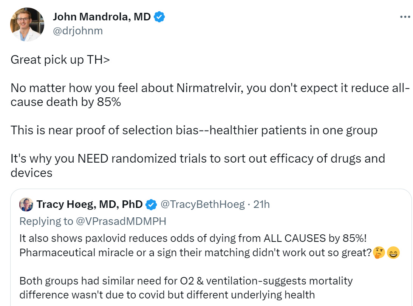413x306 pixels.
Task: Click the quoted O2 and ventilation paragraph
Action: coord(186,288)
